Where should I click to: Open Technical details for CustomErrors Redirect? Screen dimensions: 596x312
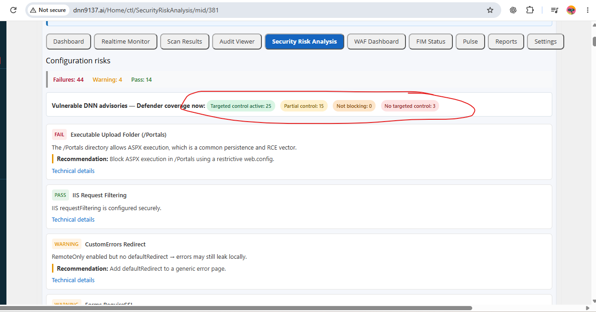tap(73, 280)
